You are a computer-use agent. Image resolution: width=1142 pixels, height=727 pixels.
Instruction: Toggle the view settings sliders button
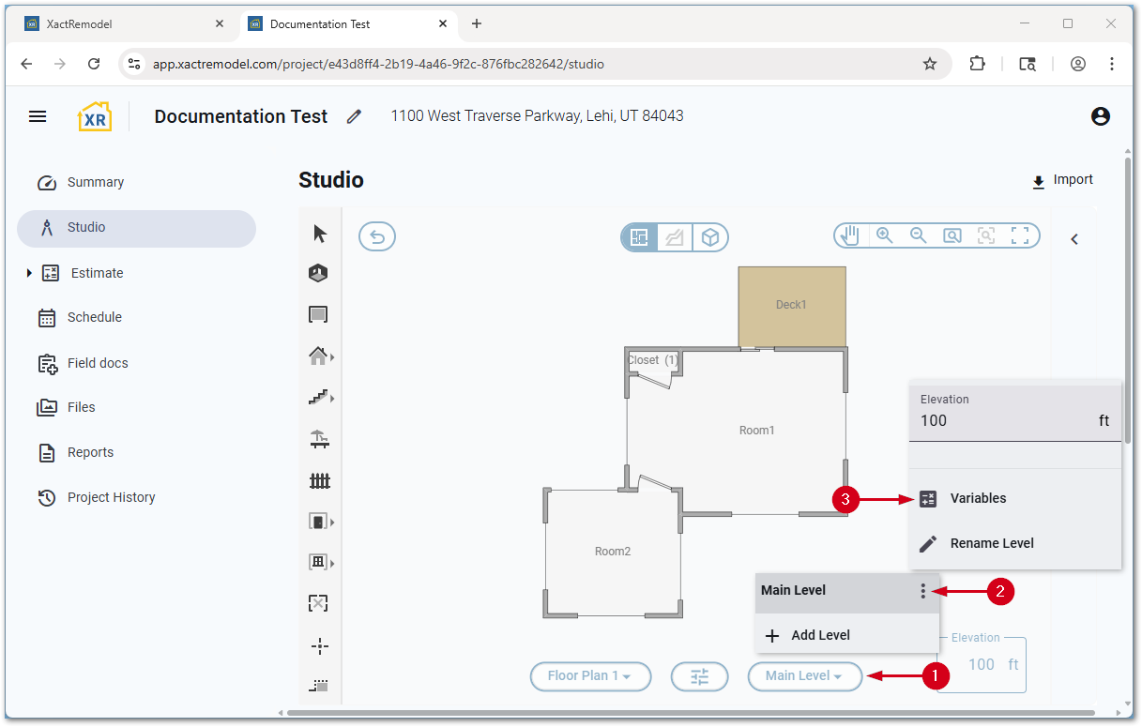point(700,675)
